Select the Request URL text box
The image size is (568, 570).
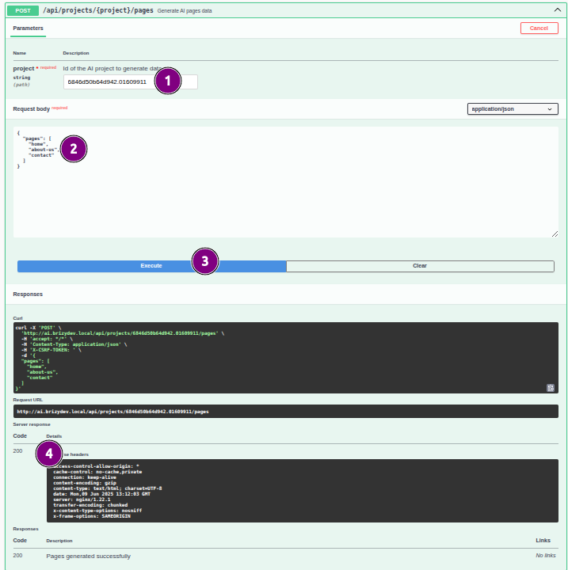[x=286, y=412]
